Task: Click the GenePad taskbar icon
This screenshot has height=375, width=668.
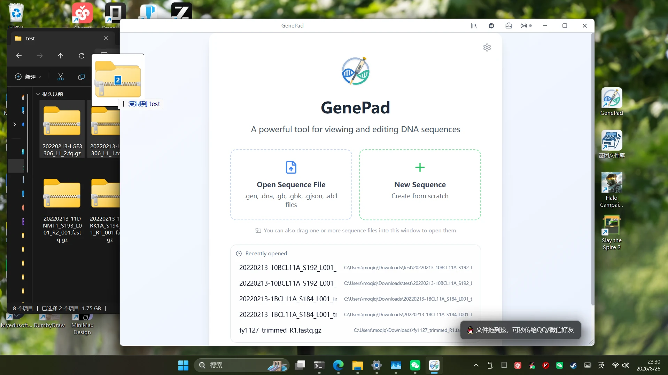Action: (x=434, y=365)
